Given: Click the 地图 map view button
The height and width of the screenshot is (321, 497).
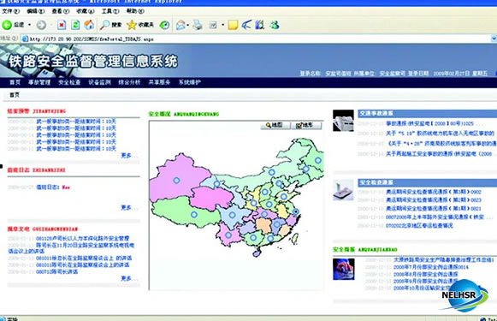Looking at the screenshot, I should click(x=275, y=125).
